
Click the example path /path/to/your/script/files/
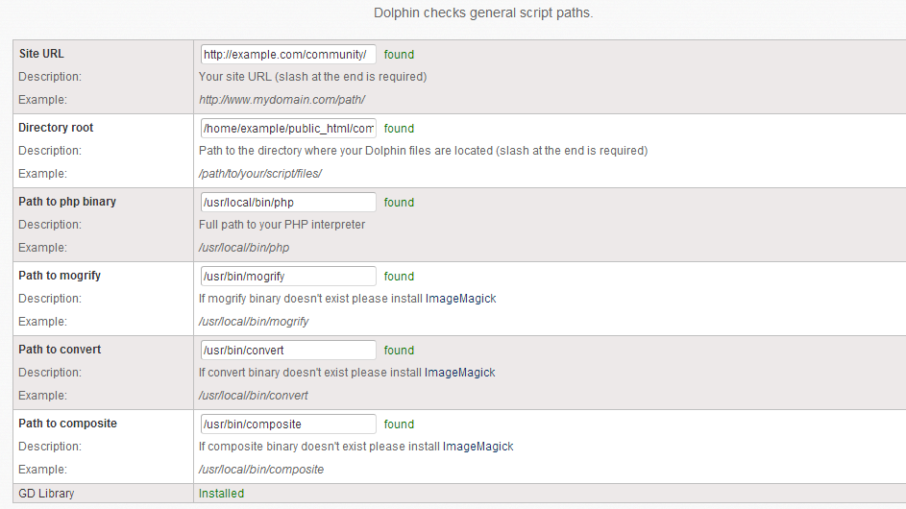tap(259, 174)
